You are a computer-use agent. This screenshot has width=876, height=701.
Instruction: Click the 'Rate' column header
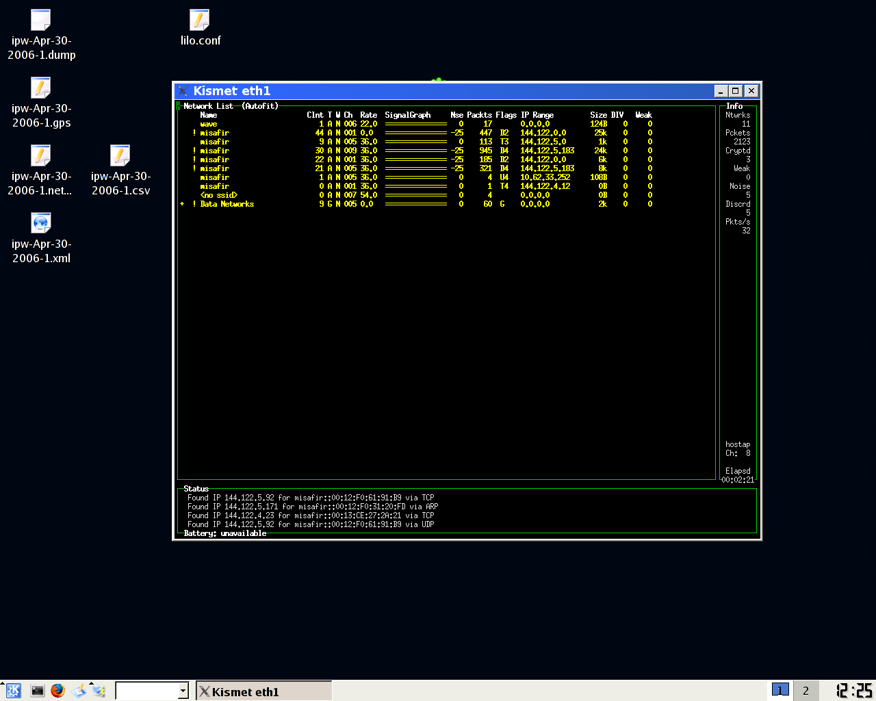coord(368,115)
